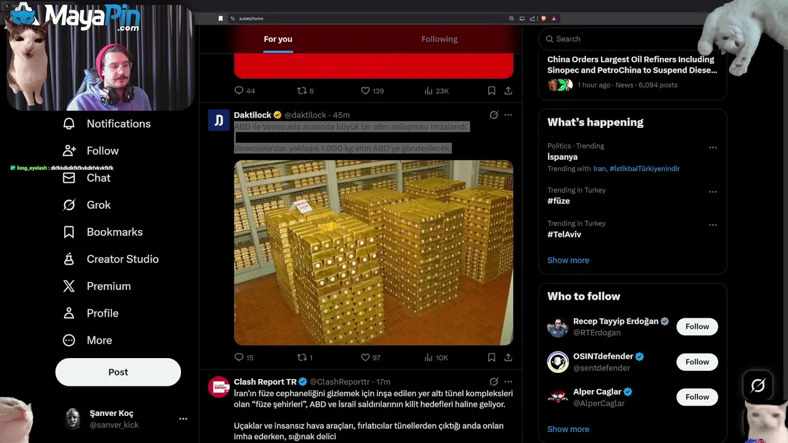This screenshot has width=788, height=443.
Task: Open Grok icon on Clash Report TR post
Action: pos(494,382)
